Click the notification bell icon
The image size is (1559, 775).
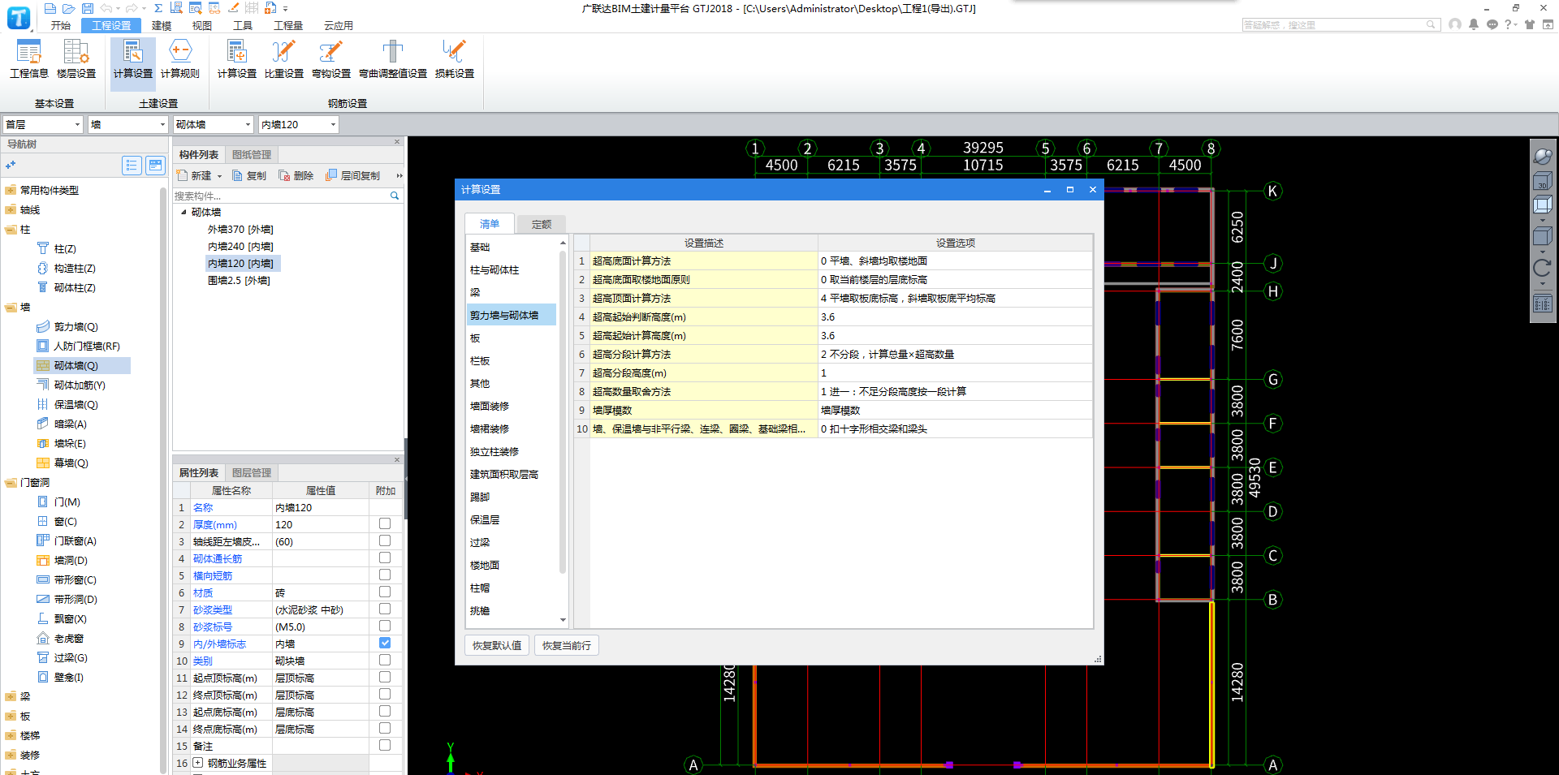click(x=1474, y=24)
